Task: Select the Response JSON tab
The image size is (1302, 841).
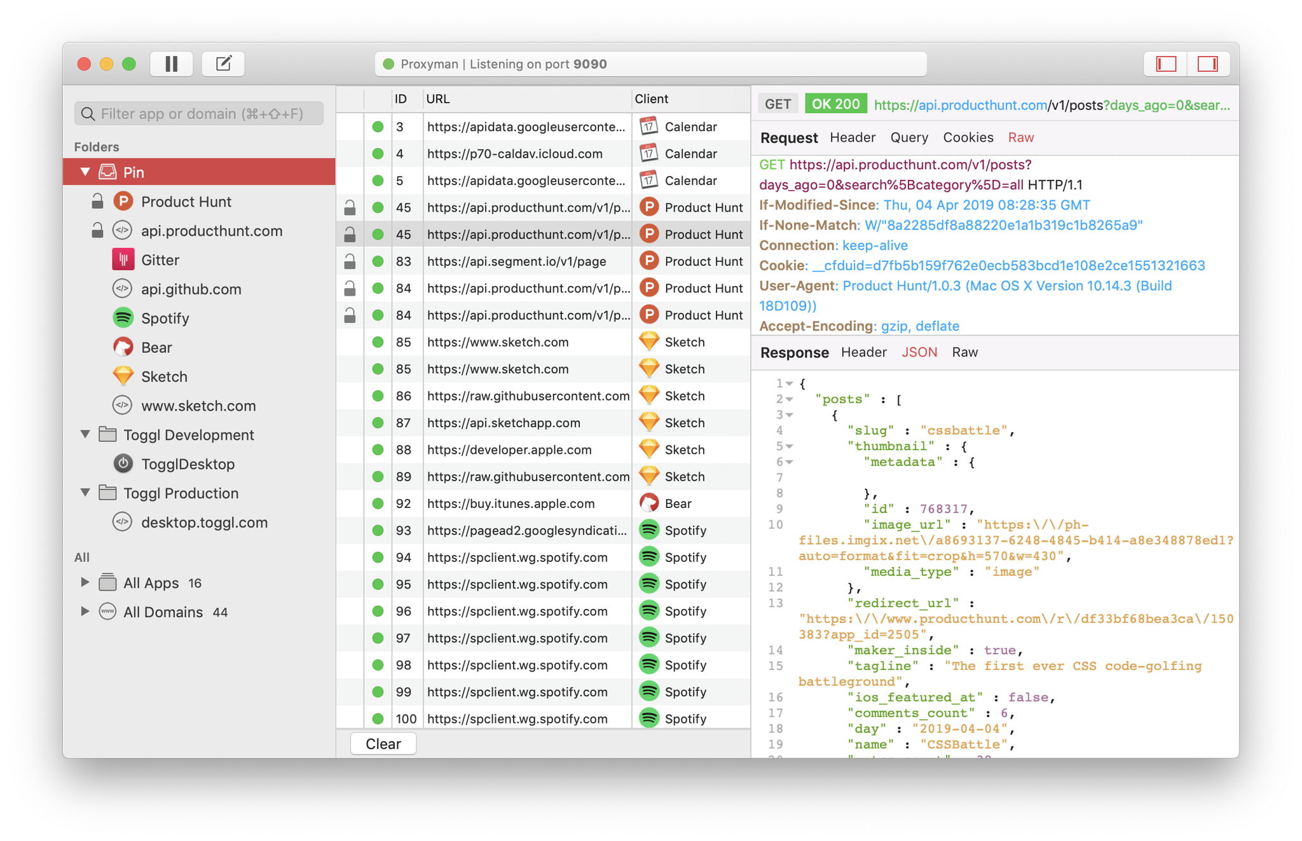Action: [x=919, y=352]
